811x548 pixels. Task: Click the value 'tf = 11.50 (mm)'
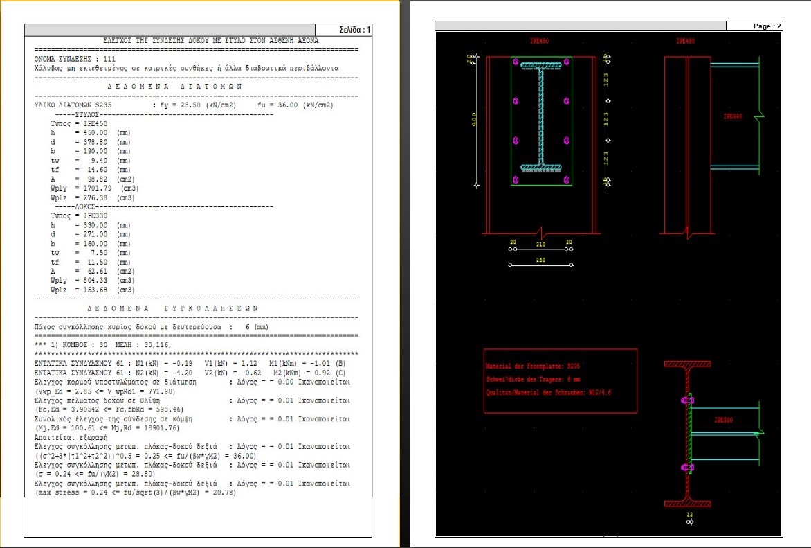[91, 263]
